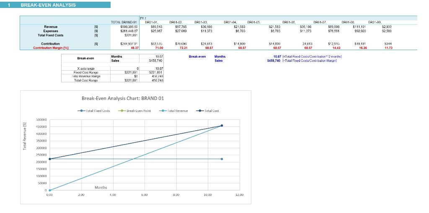The width and height of the screenshot is (429, 213).
Task: Click the Sales label in the small table
Action: [115, 61]
